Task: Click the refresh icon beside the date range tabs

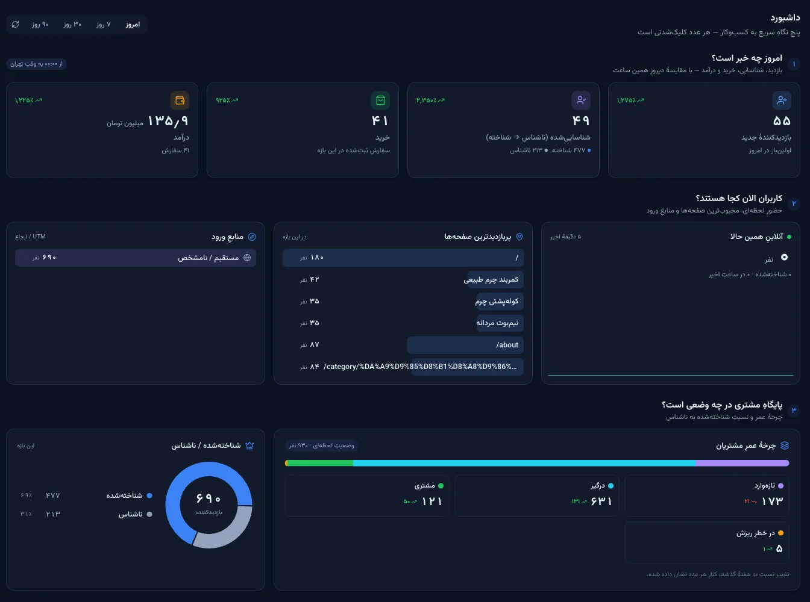Action: click(16, 25)
